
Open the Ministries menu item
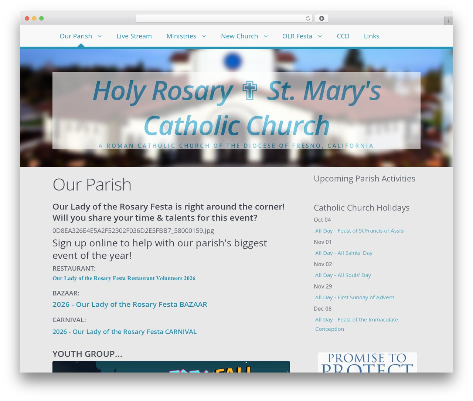[x=181, y=36]
